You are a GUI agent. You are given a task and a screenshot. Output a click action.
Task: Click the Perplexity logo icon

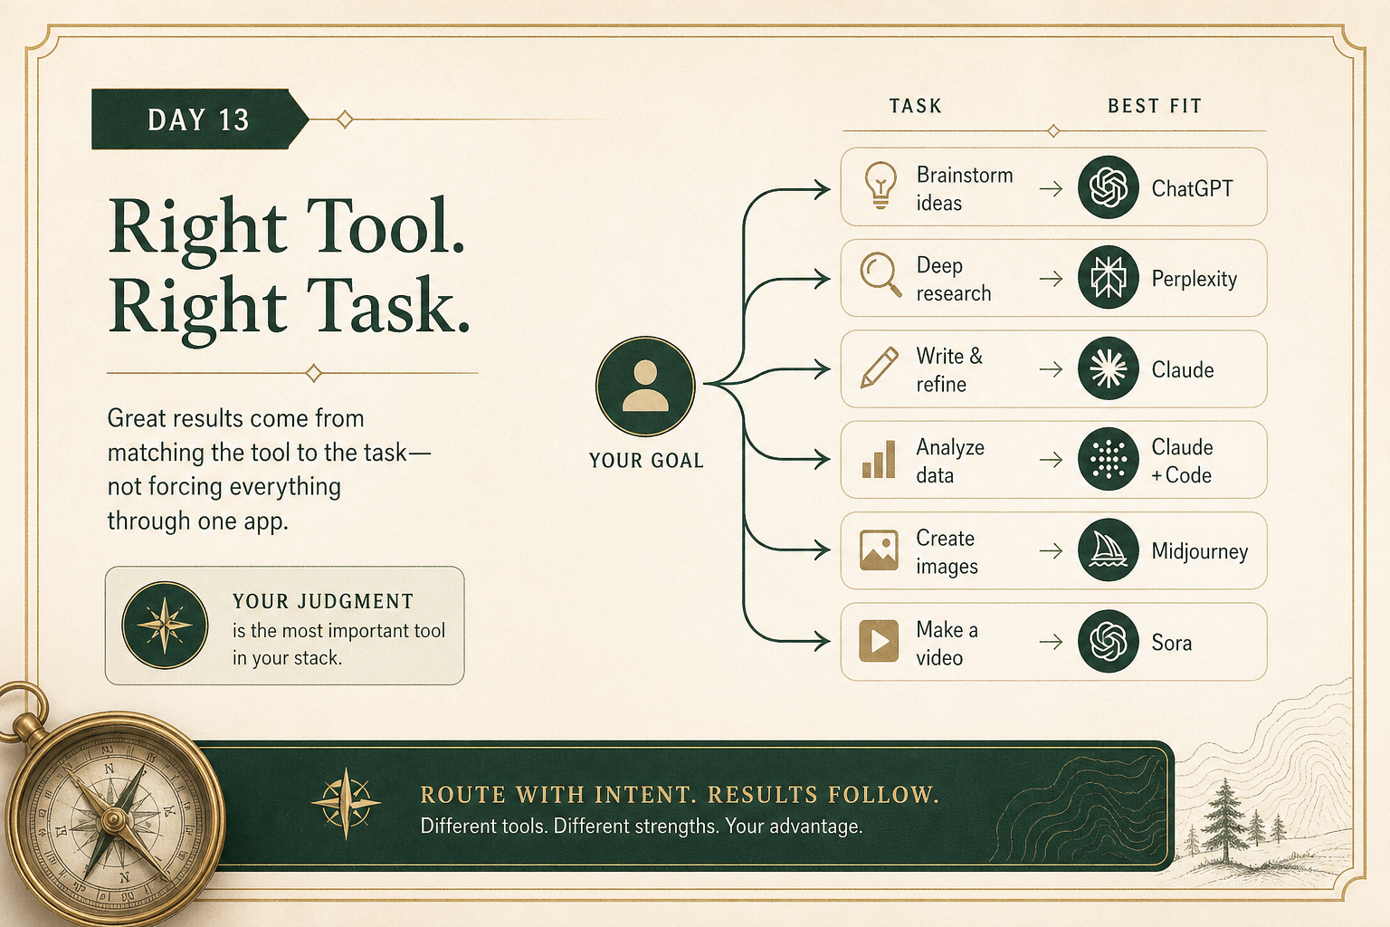[x=1108, y=278]
